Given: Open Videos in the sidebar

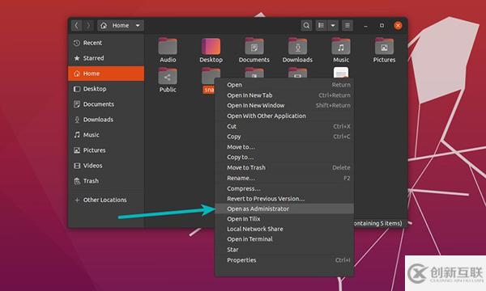Looking at the screenshot, I should (106, 166).
